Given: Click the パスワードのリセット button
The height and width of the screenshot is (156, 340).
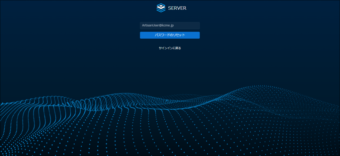Looking at the screenshot, I should [x=170, y=35].
